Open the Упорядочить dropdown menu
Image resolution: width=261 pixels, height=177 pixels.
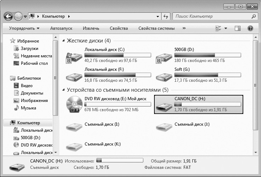pos(24,28)
